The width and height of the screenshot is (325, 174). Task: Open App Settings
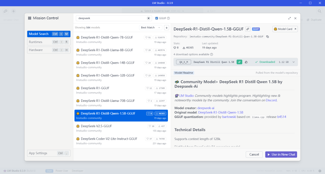pos(49,153)
